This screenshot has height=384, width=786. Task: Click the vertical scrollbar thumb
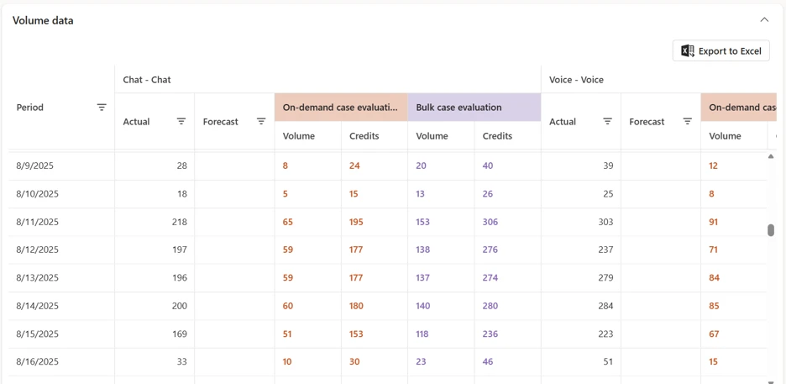pyautogui.click(x=771, y=229)
